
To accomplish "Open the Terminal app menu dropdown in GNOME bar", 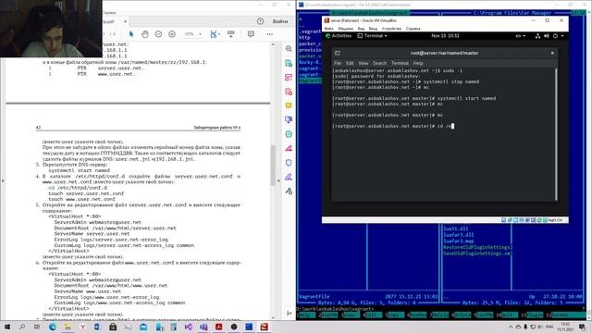I will click(372, 36).
